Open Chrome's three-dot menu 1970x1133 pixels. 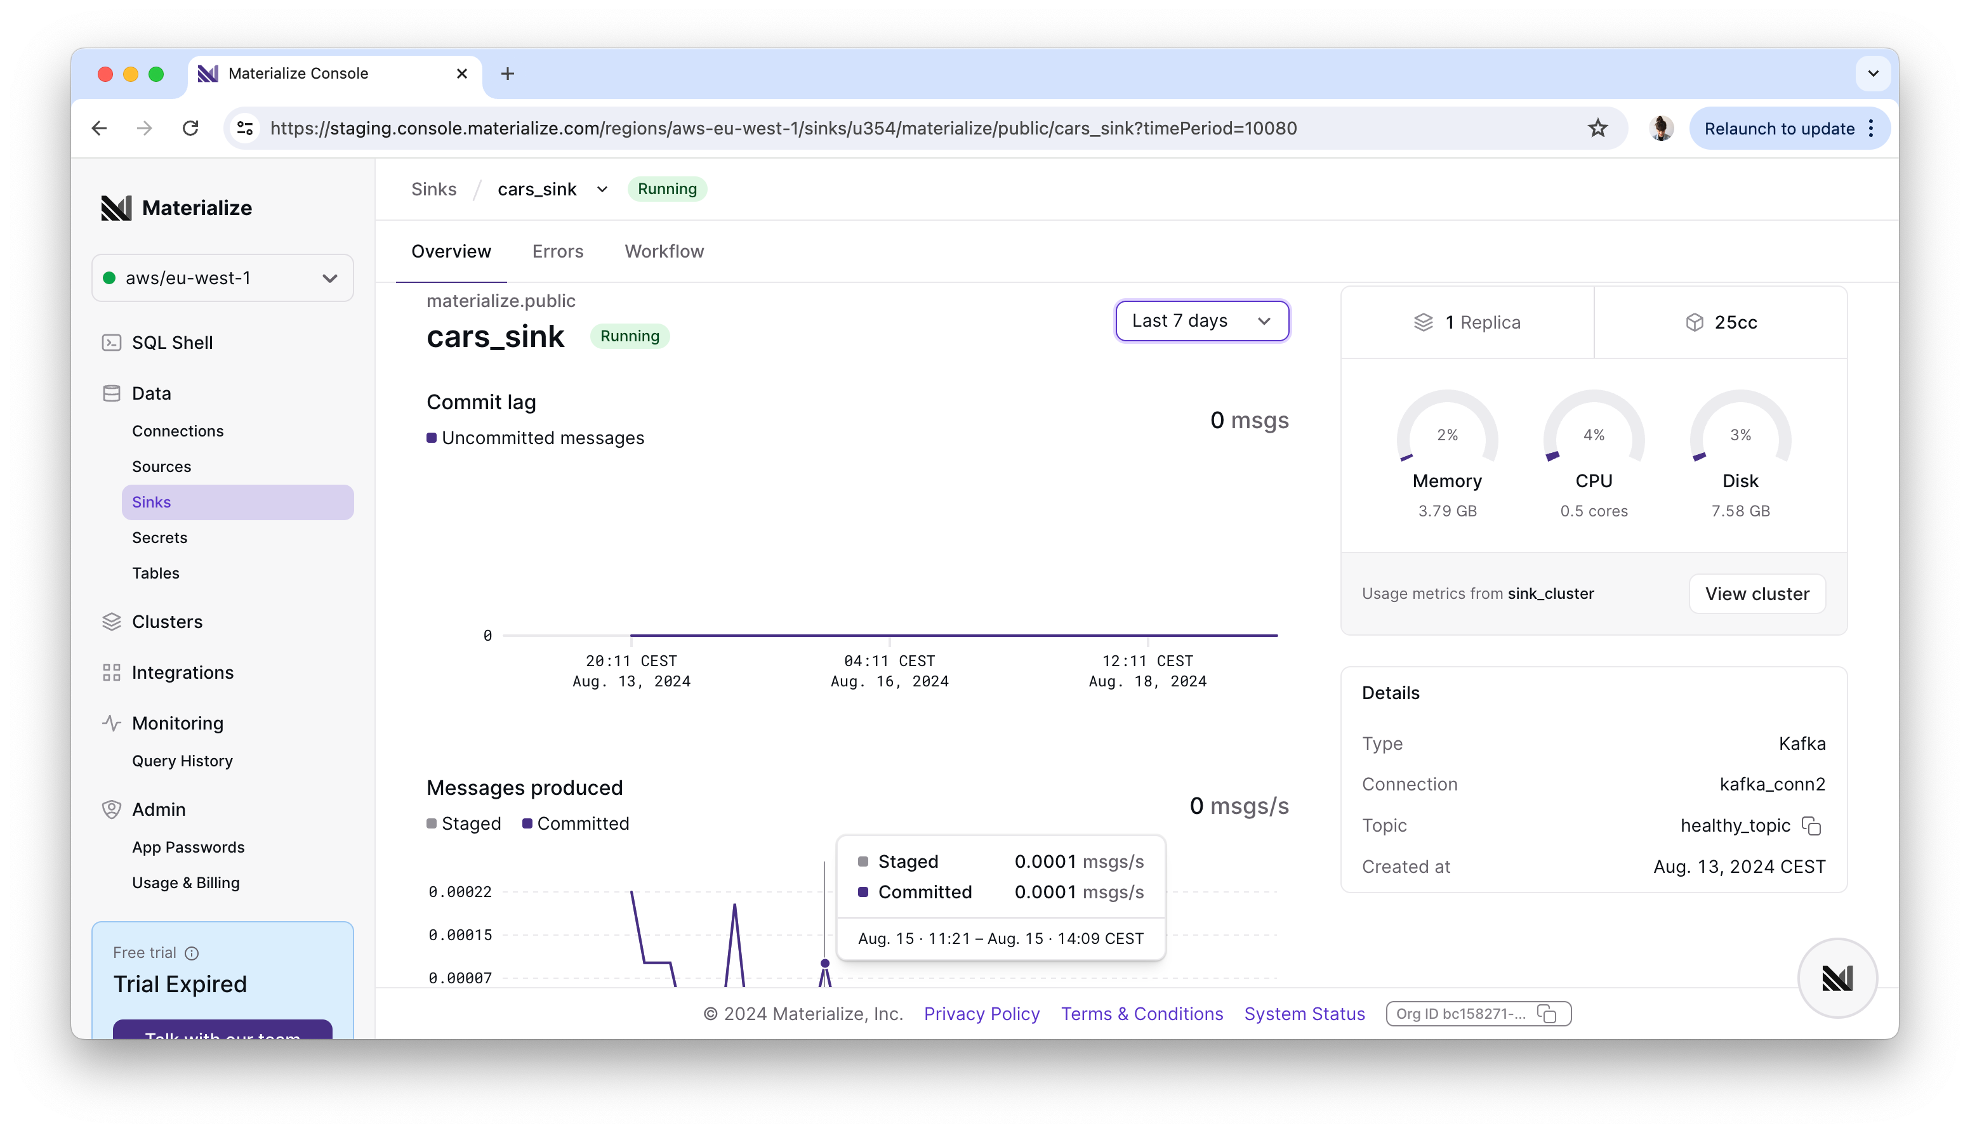click(x=1872, y=128)
